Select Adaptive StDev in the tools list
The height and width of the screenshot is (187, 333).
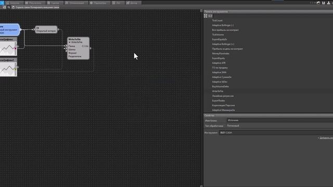220,82
